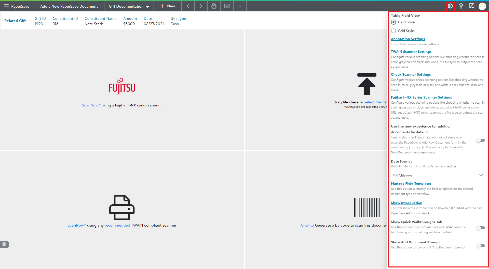Turn on Show Add Document Prompt
This screenshot has height=269, width=489.
point(480,246)
